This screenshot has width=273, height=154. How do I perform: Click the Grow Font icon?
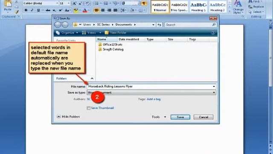(74, 3)
